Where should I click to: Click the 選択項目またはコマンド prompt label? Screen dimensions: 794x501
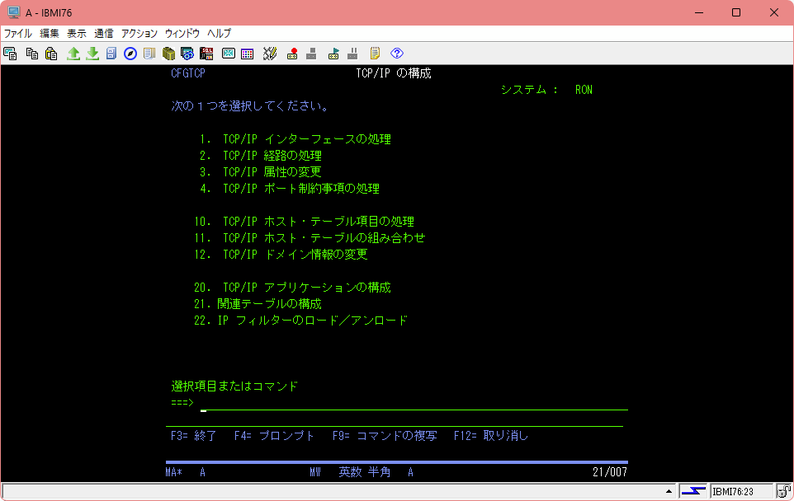coord(234,386)
